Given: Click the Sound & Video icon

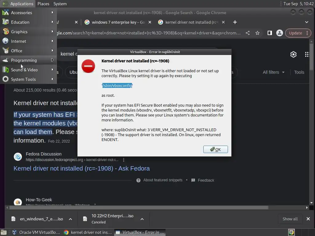Looking at the screenshot, I should coord(6,70).
